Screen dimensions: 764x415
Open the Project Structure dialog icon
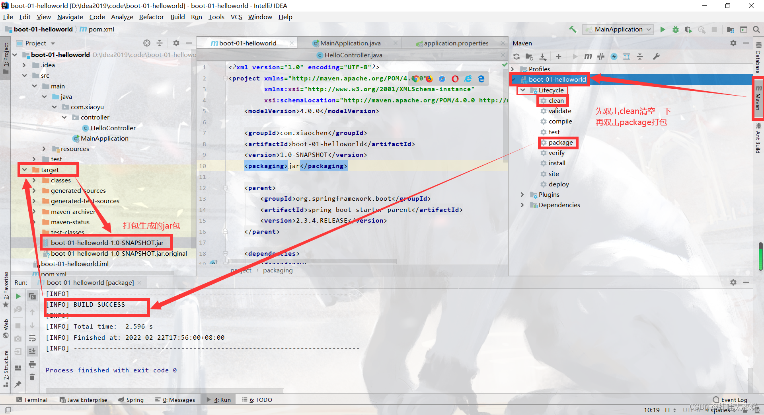click(x=730, y=29)
